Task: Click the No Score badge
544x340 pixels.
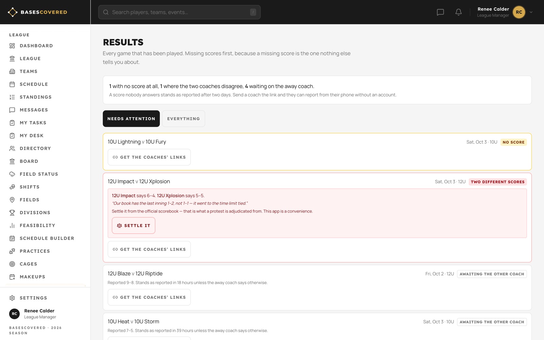Action: click(x=513, y=142)
